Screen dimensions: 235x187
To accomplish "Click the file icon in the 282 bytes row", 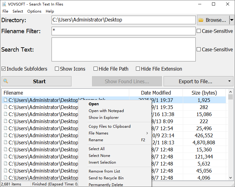I will [6, 107].
